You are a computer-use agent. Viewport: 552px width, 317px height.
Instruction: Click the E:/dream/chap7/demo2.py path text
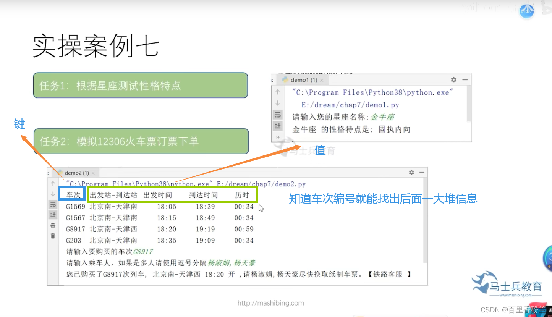tap(261, 184)
